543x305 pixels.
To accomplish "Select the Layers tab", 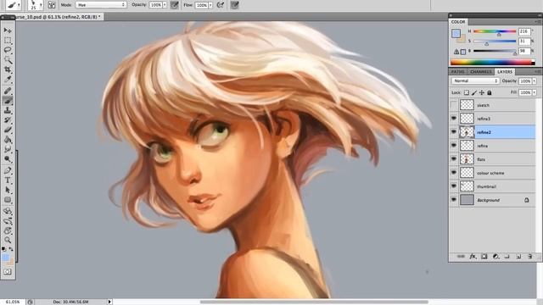I will 505,71.
